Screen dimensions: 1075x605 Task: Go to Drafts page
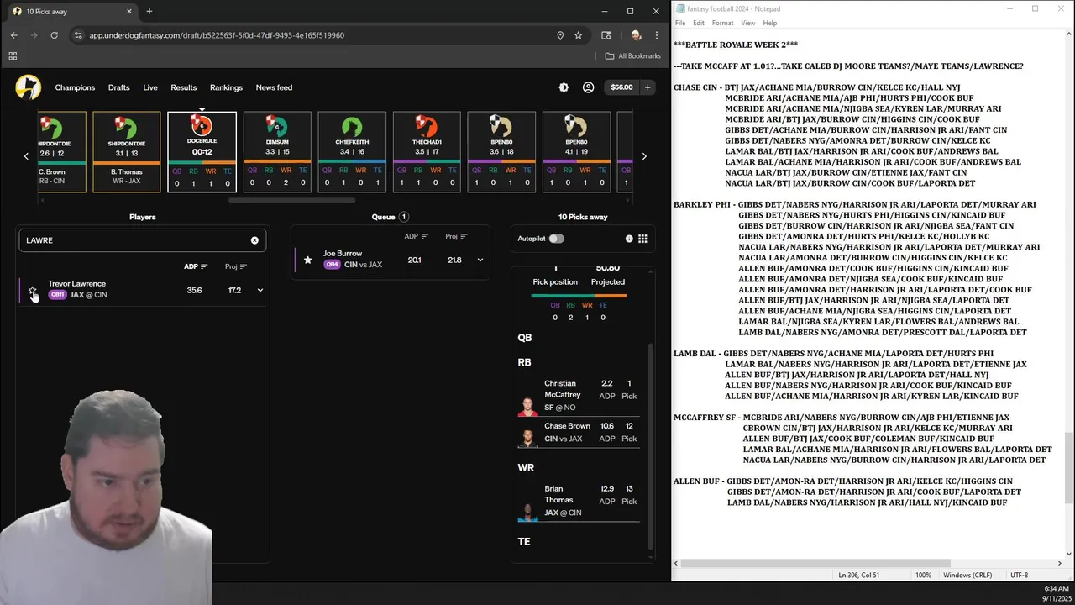click(x=119, y=87)
